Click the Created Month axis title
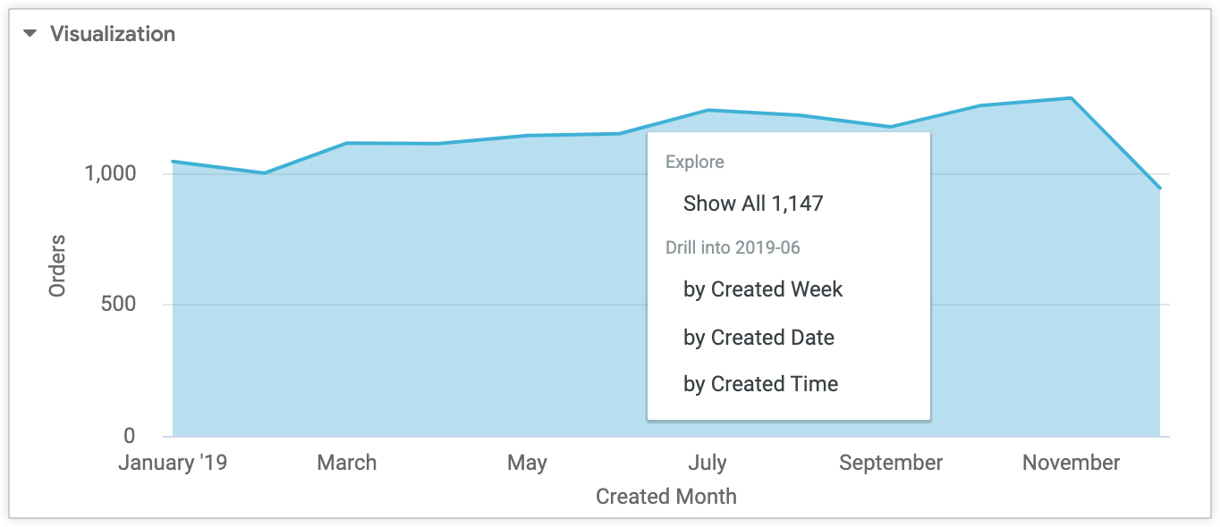The width and height of the screenshot is (1220, 527). pos(666,496)
